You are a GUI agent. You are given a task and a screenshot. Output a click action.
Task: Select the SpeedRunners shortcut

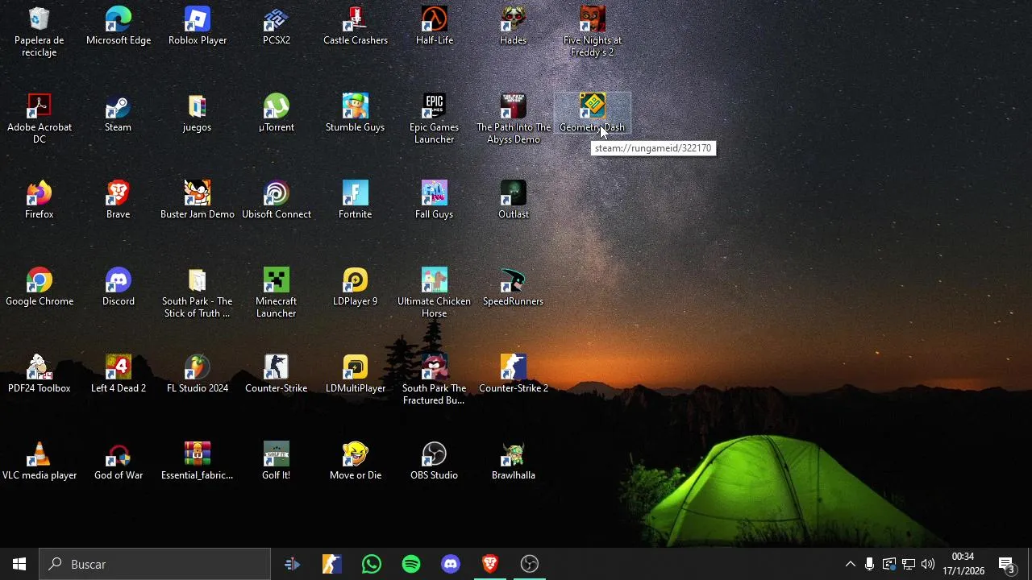pyautogui.click(x=513, y=288)
